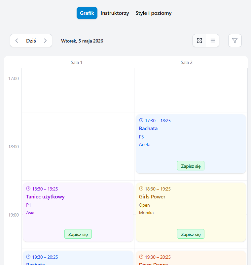Jump to today with Dziś button

click(x=31, y=41)
